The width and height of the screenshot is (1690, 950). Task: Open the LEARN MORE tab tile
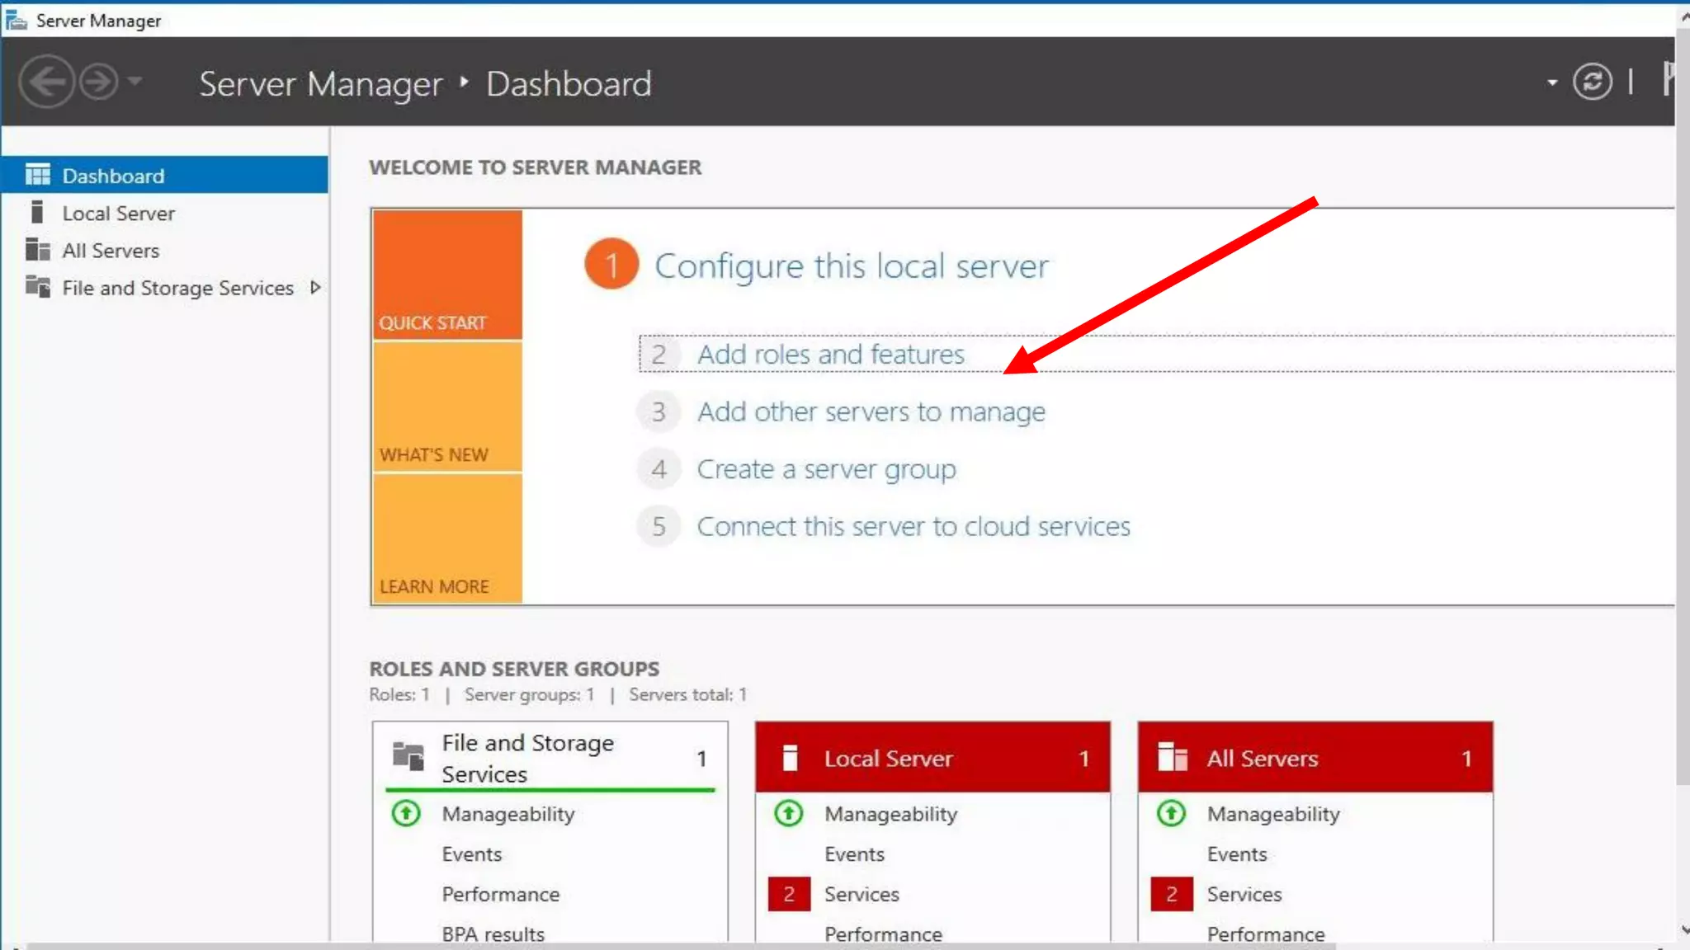pos(446,538)
